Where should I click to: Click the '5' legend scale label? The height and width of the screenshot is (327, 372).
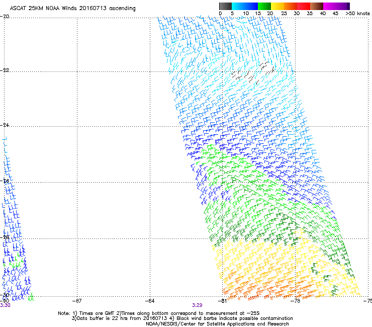[x=232, y=14]
